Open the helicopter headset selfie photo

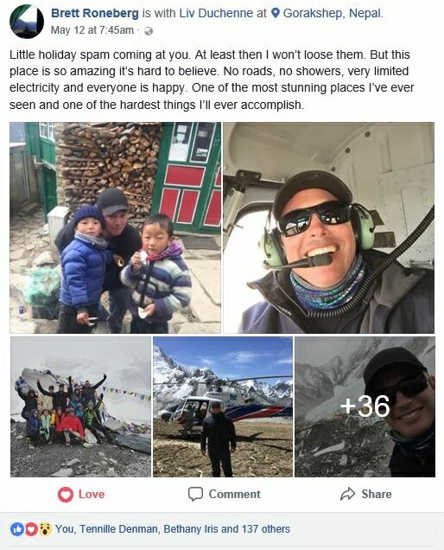(329, 227)
